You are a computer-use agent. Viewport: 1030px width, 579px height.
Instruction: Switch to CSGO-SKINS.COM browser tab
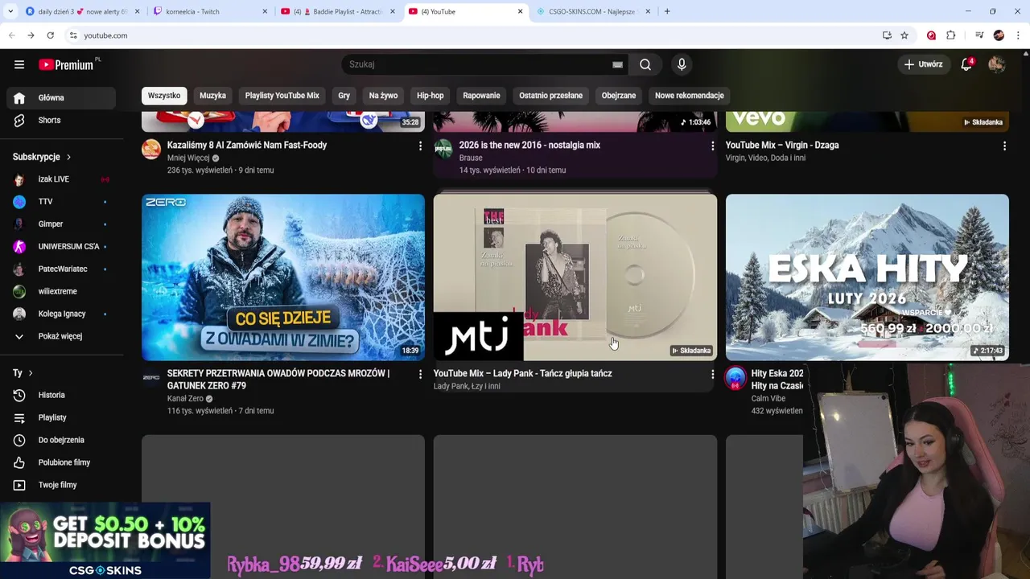593,11
